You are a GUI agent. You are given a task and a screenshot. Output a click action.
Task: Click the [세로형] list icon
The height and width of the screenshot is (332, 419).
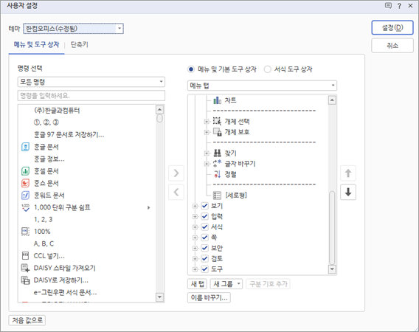coord(218,196)
